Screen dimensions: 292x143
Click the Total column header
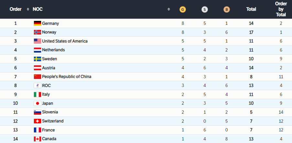click(251, 9)
